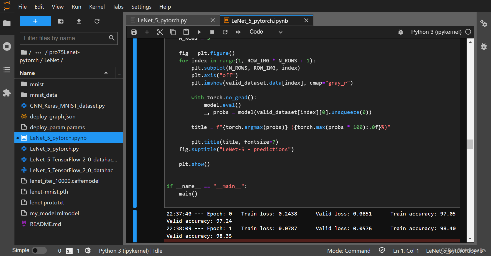Open the File menu

coord(22,7)
